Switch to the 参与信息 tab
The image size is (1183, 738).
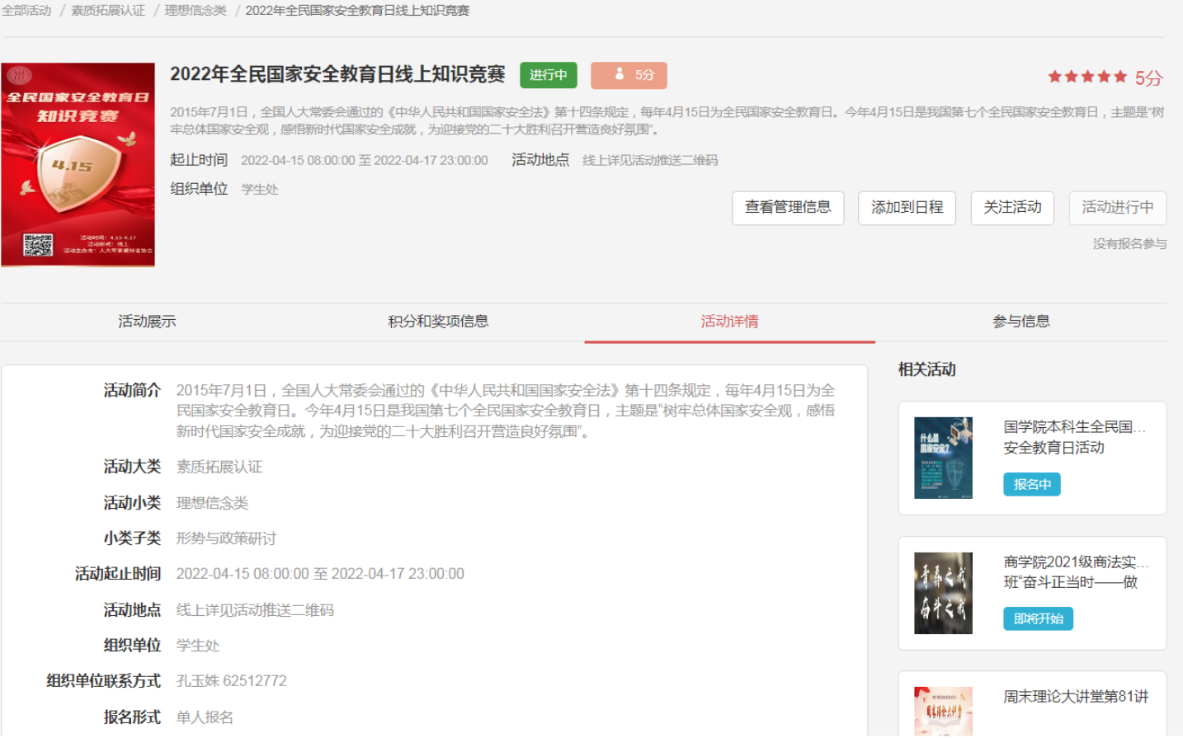pyautogui.click(x=1021, y=322)
